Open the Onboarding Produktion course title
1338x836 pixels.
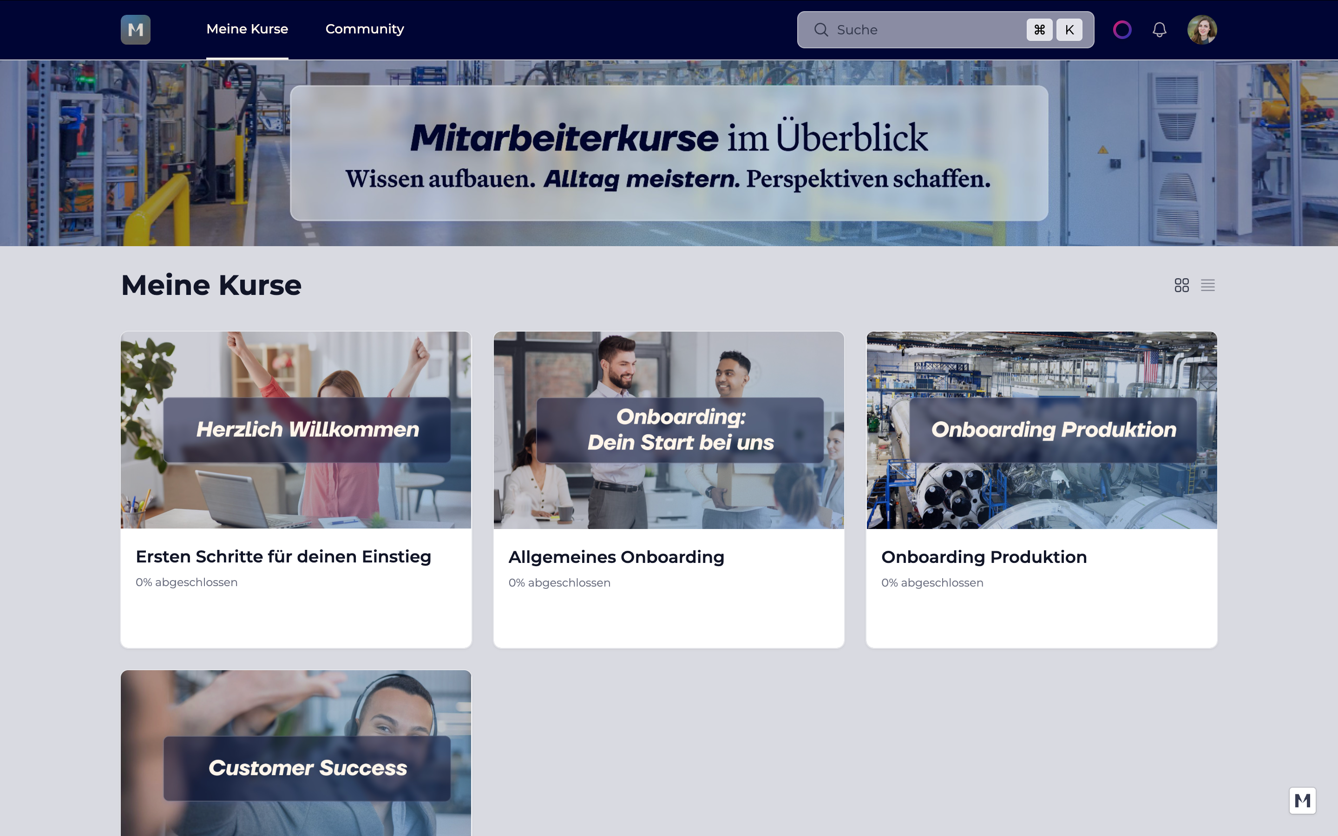984,557
